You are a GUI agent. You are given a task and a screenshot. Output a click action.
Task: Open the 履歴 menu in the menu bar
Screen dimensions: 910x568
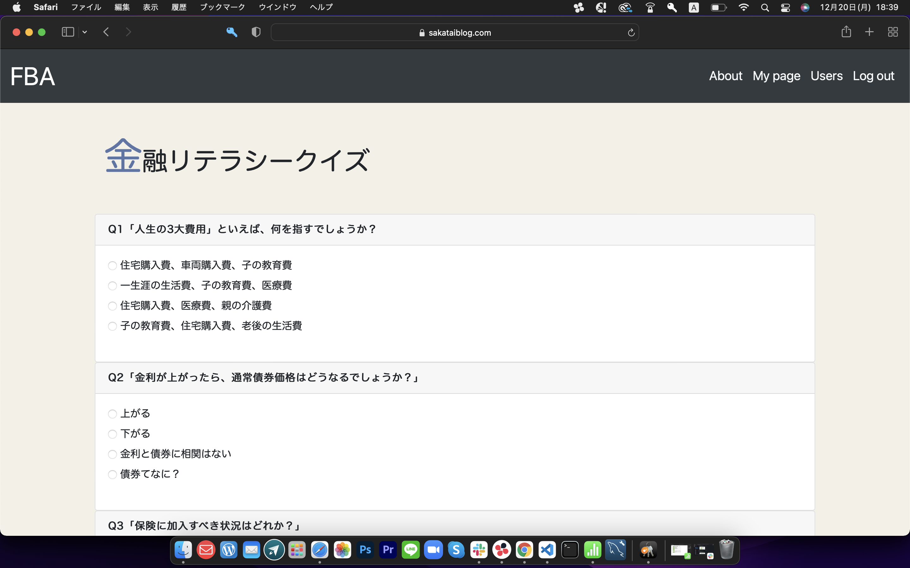coord(179,7)
